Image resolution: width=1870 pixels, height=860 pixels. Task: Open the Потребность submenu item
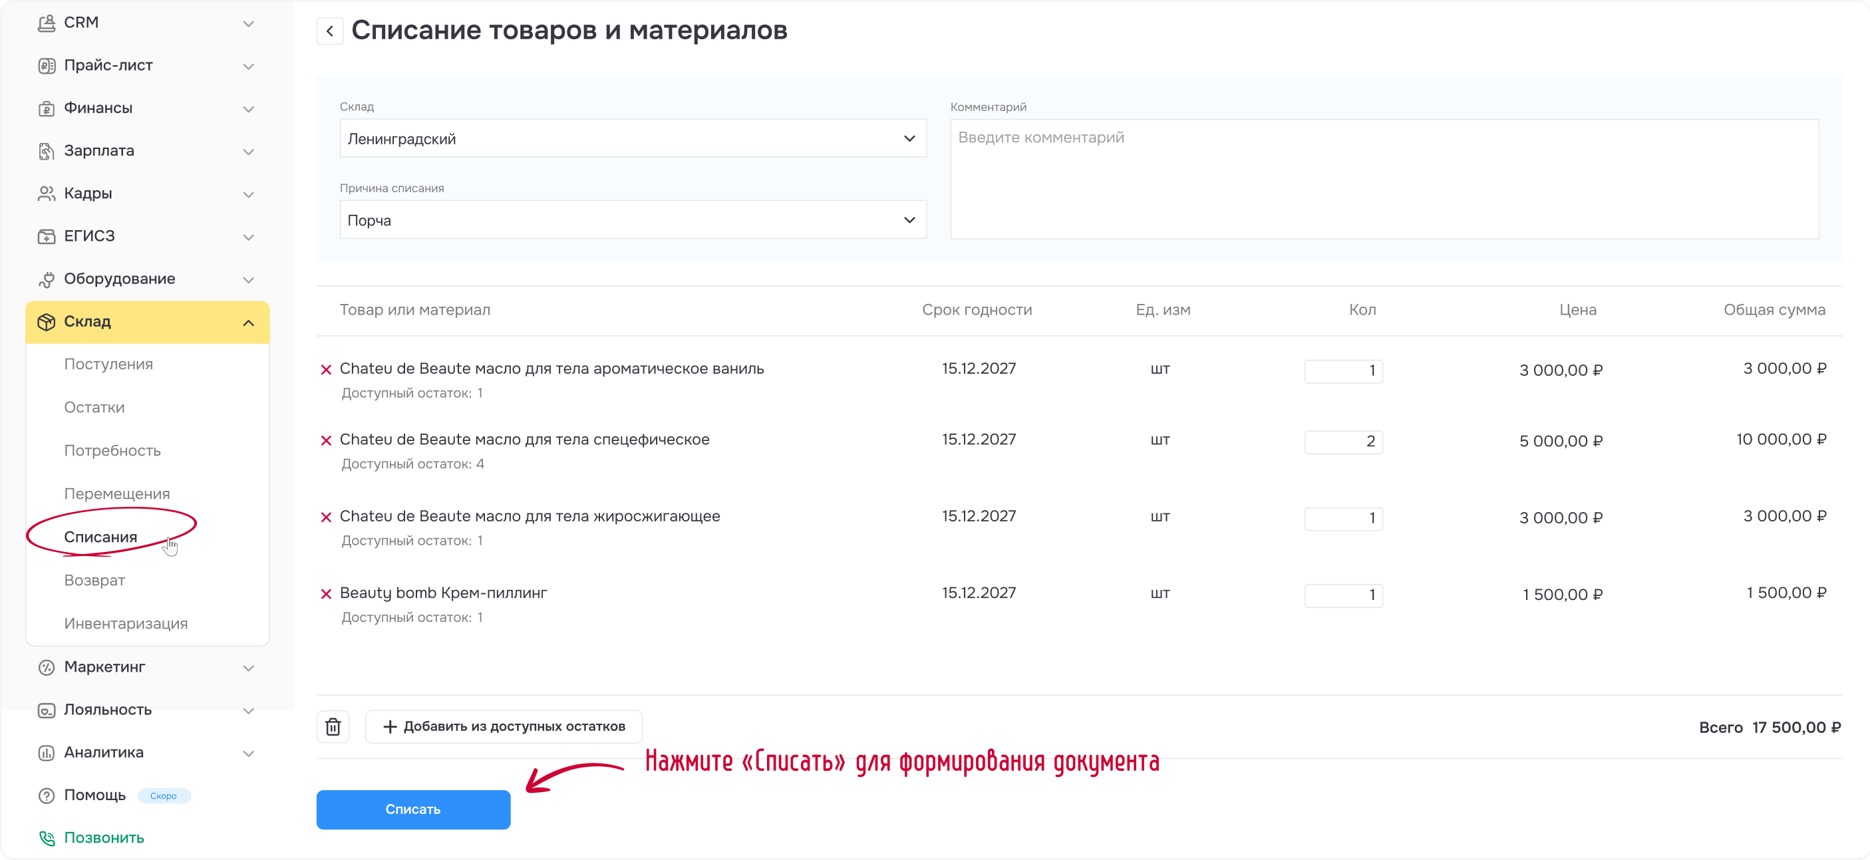coord(112,452)
